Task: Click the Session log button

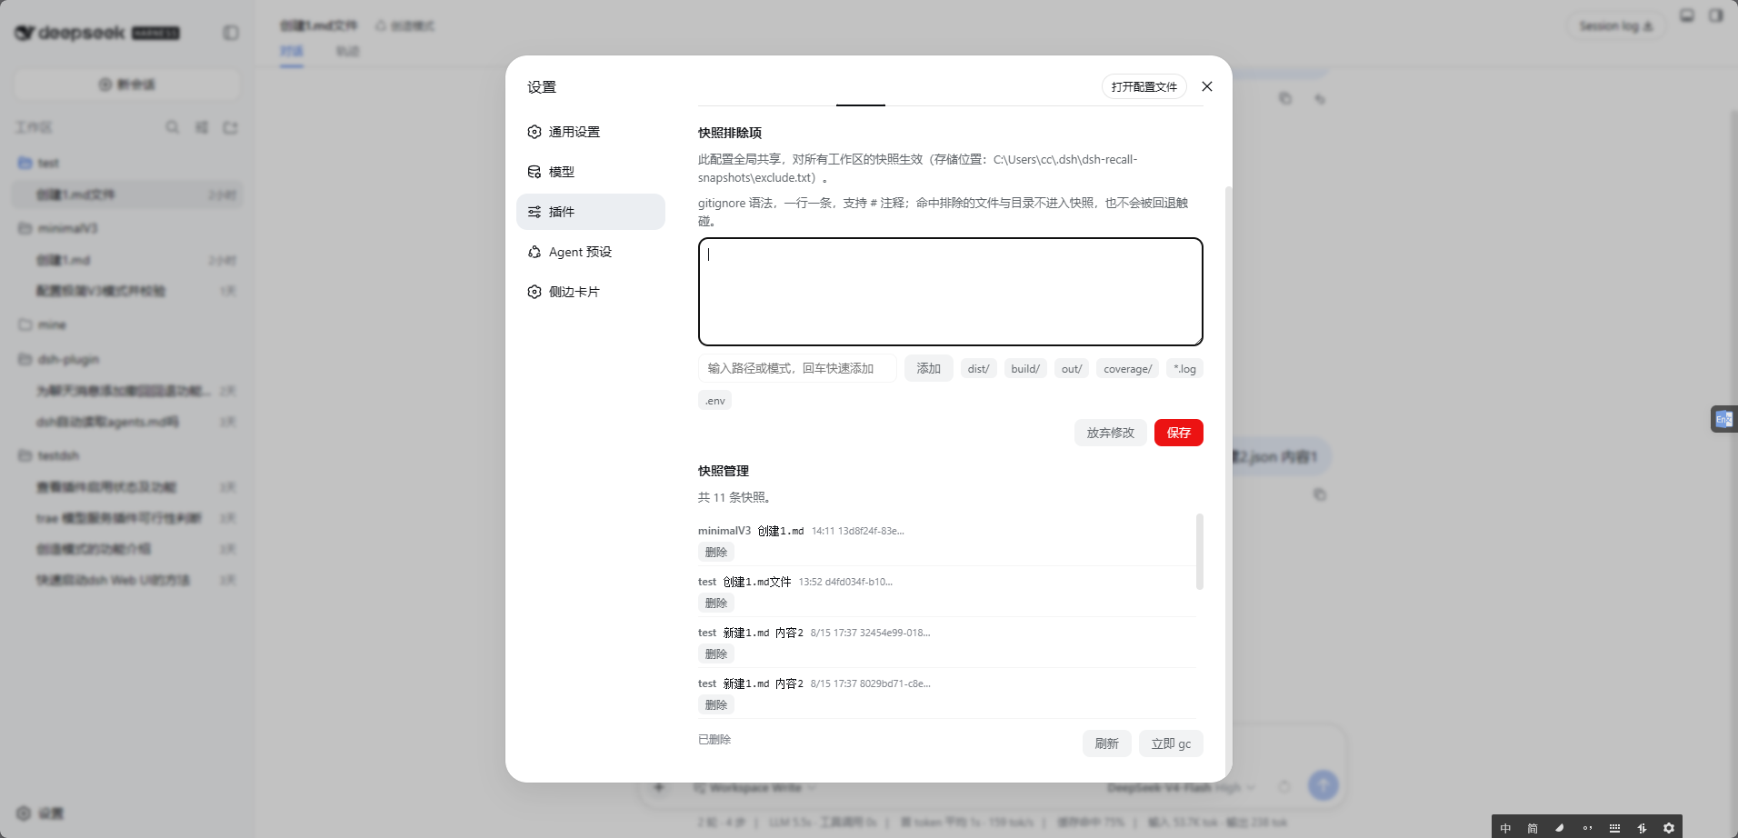Action: pos(1616,26)
